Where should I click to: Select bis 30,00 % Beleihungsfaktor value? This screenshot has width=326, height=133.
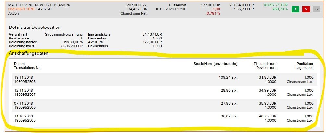point(73,42)
